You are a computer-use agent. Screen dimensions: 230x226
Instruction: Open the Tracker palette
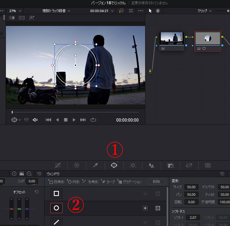(133, 165)
